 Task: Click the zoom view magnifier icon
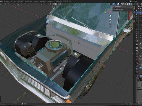[110, 16]
